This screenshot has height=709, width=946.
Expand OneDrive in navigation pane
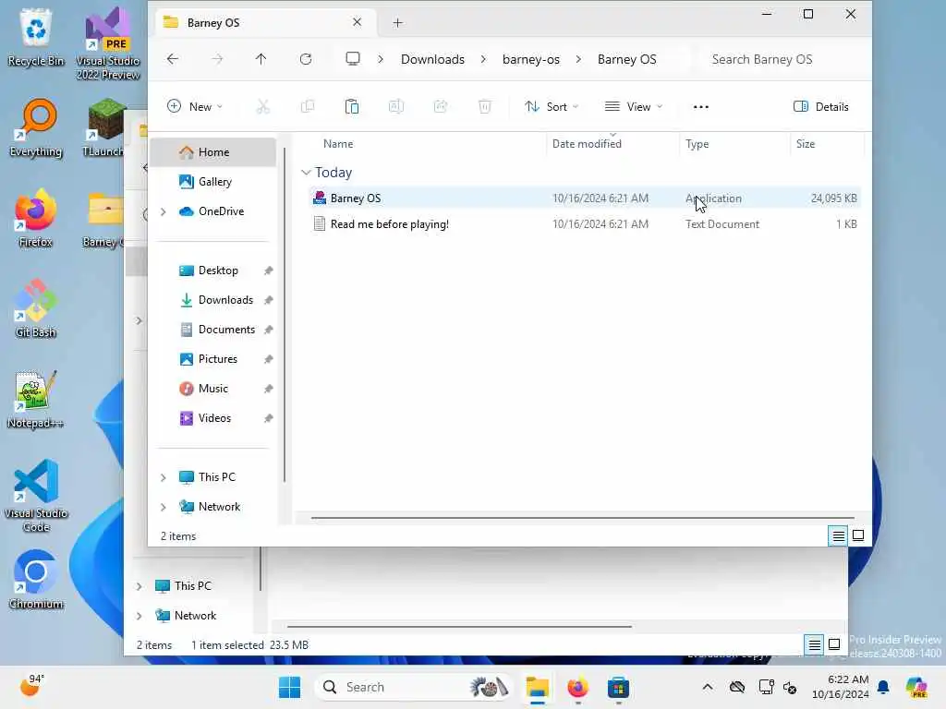click(x=163, y=211)
